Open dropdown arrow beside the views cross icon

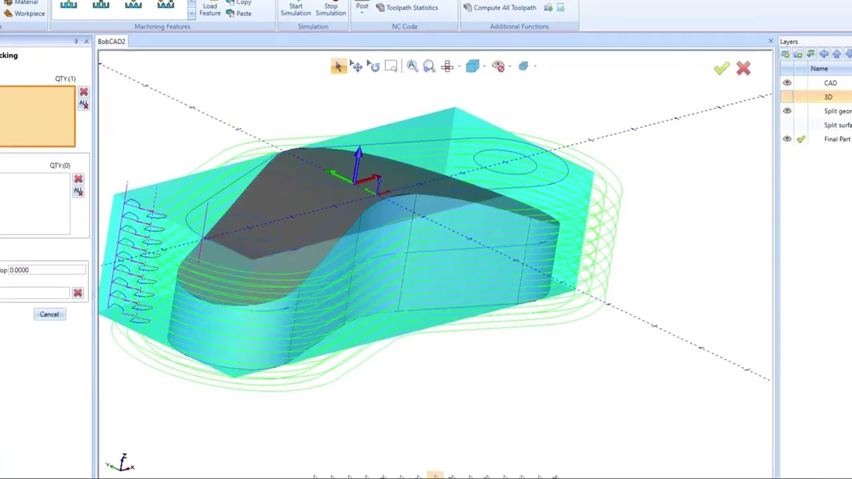tap(458, 66)
